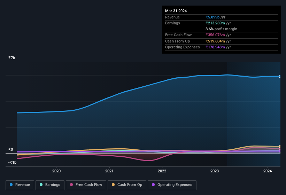Click the Revenue endpoint marker on chart
The width and height of the screenshot is (286, 195).
pos(280,76)
